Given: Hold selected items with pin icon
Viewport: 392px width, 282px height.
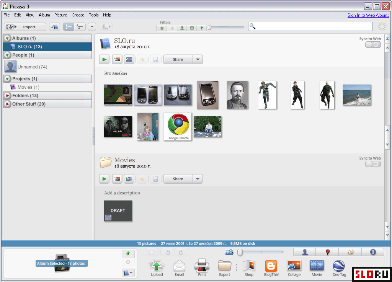Looking at the screenshot, I should [x=128, y=254].
